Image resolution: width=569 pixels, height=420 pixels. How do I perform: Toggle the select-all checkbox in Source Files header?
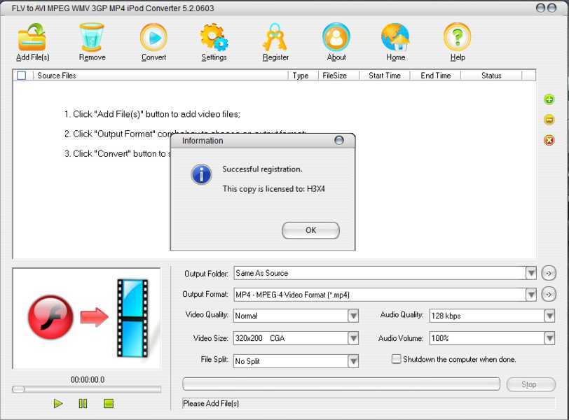click(20, 75)
